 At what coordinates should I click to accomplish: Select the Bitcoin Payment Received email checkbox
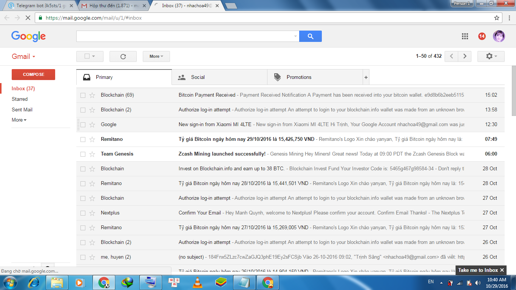[83, 95]
